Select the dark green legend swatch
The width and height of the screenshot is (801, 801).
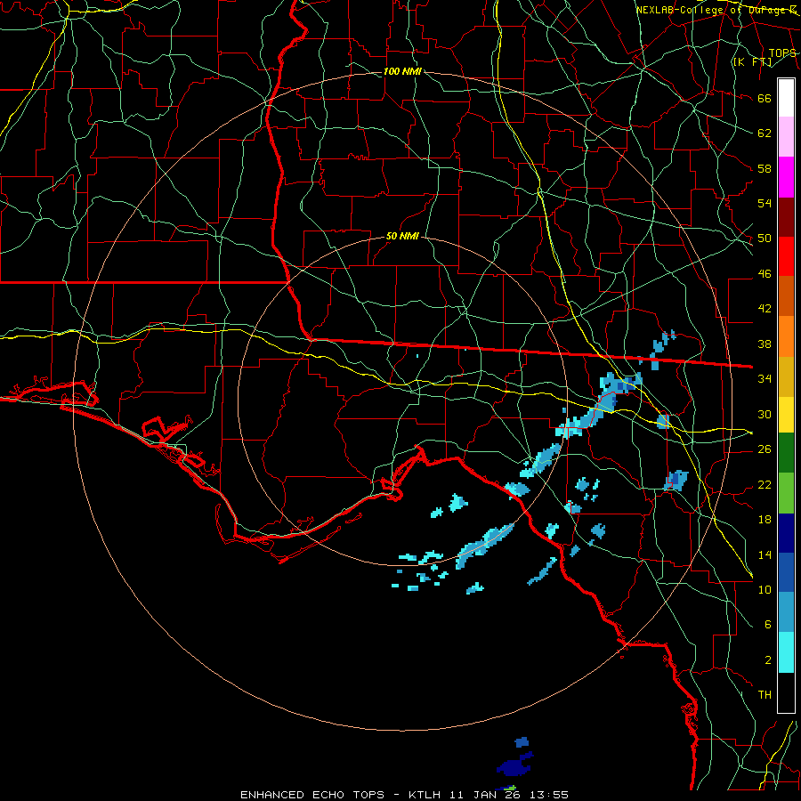pos(786,453)
